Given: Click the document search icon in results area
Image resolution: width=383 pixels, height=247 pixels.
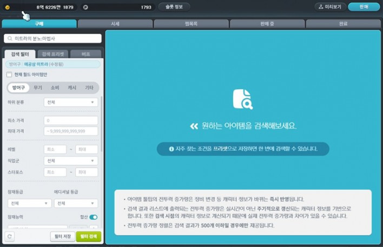Looking at the screenshot, I should pos(243,99).
